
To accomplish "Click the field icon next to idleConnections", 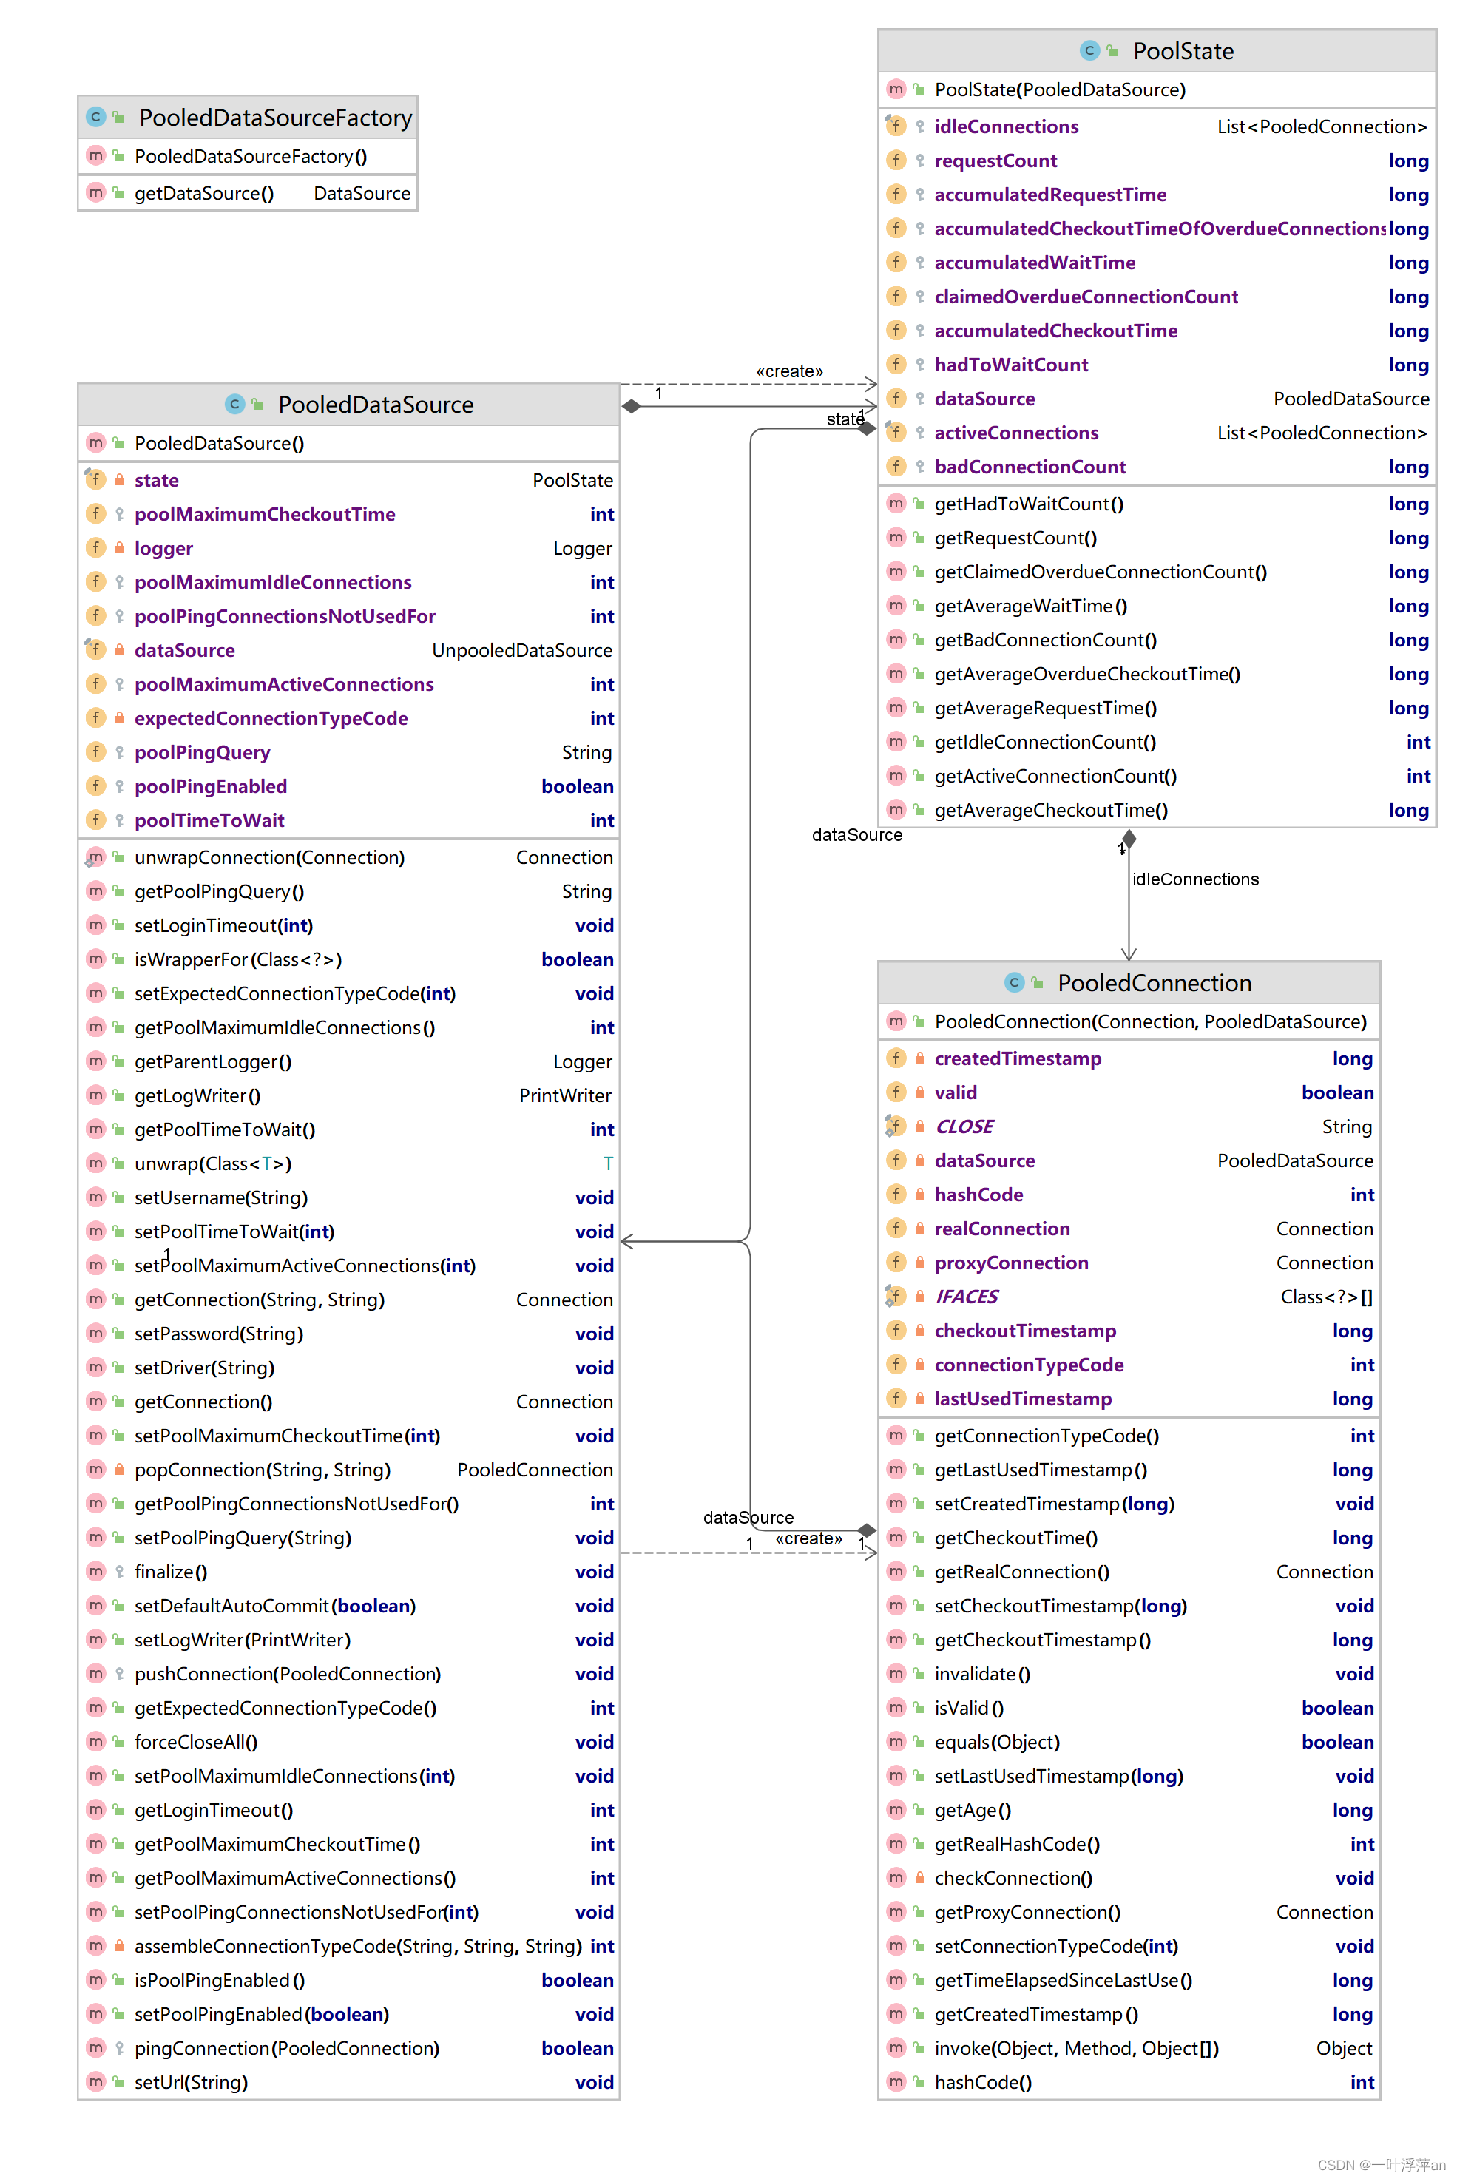I will tap(896, 126).
